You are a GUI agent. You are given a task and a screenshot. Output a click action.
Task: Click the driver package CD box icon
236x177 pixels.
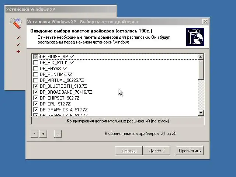(x=195, y=37)
